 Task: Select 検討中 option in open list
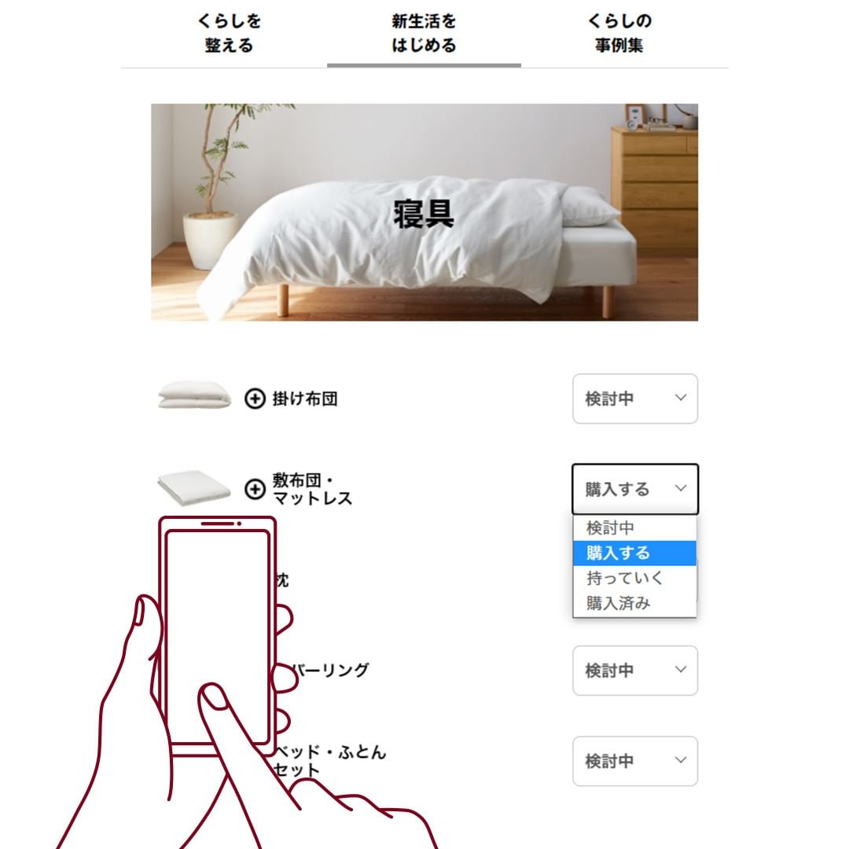coord(634,528)
